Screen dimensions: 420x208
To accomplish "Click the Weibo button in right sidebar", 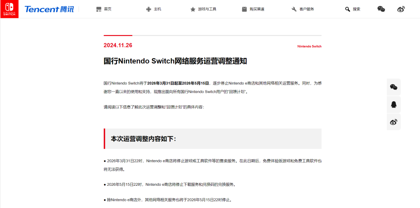I will pyautogui.click(x=394, y=122).
